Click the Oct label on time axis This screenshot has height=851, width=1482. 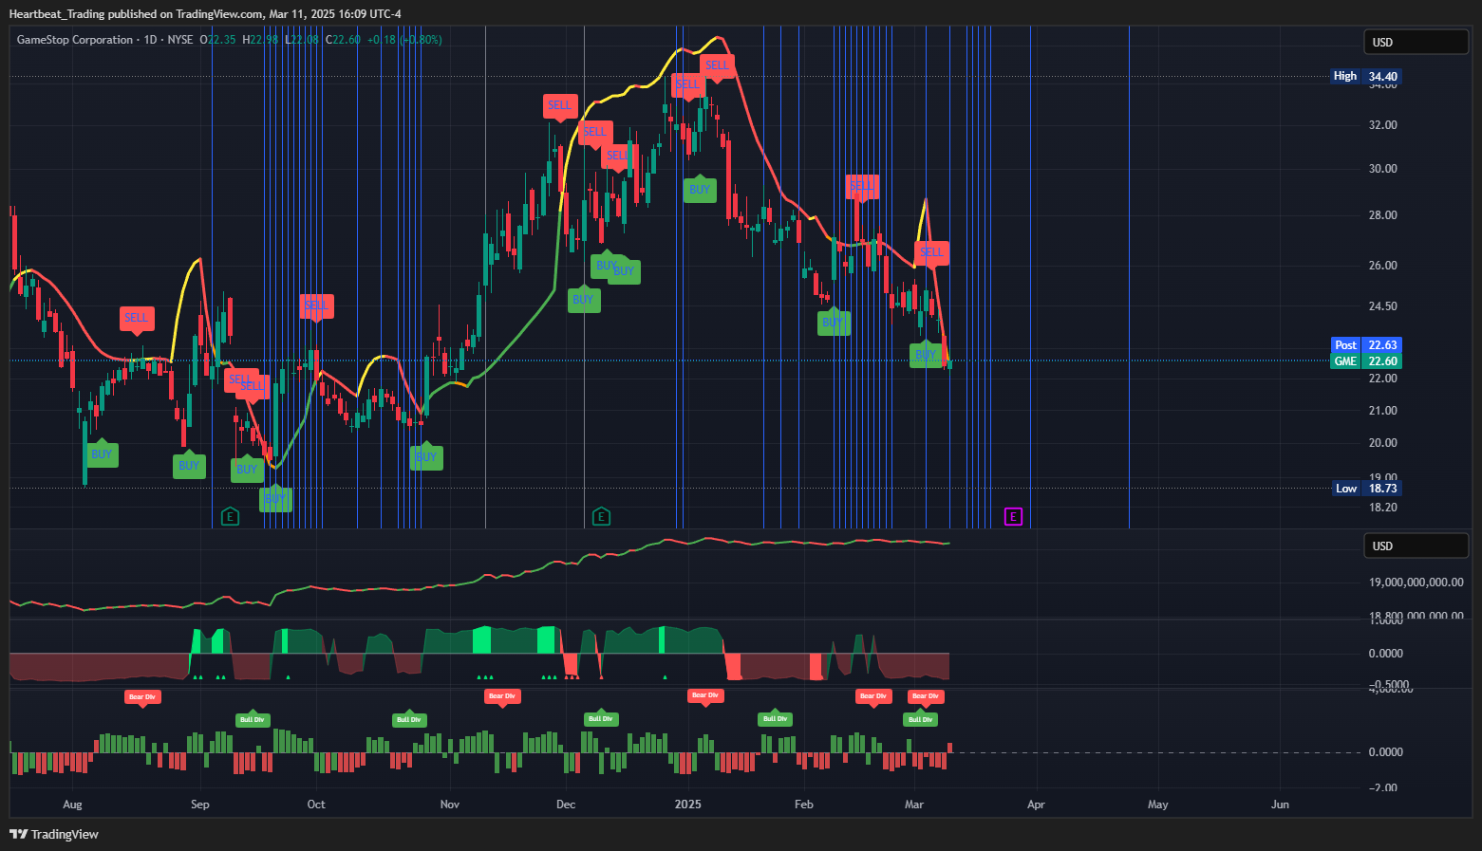(x=316, y=805)
